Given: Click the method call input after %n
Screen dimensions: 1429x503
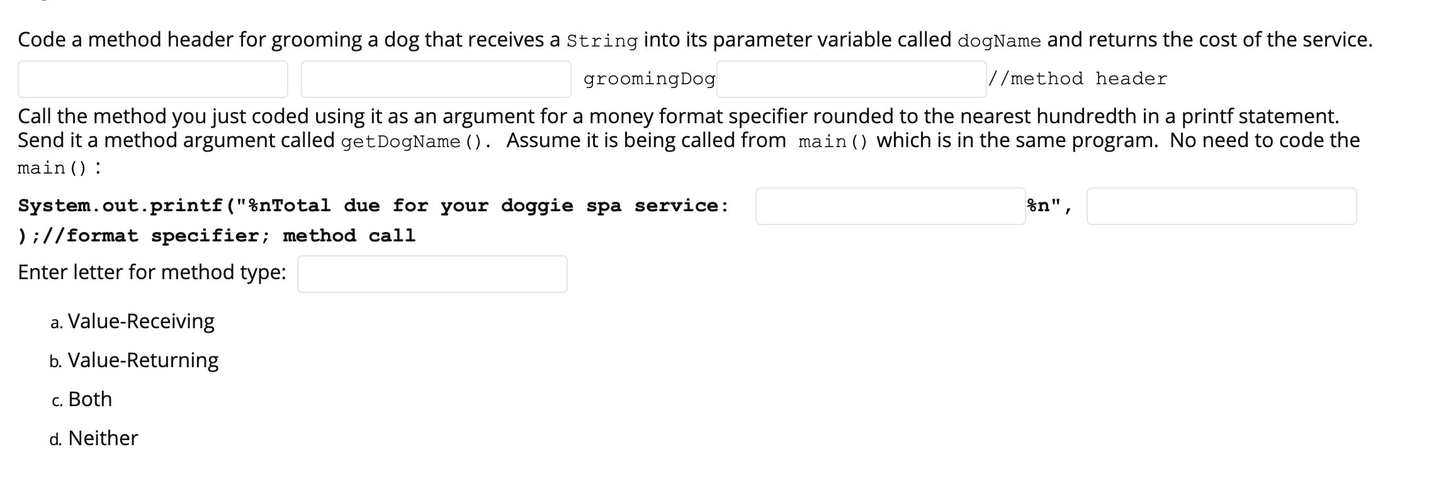Looking at the screenshot, I should tap(1221, 205).
